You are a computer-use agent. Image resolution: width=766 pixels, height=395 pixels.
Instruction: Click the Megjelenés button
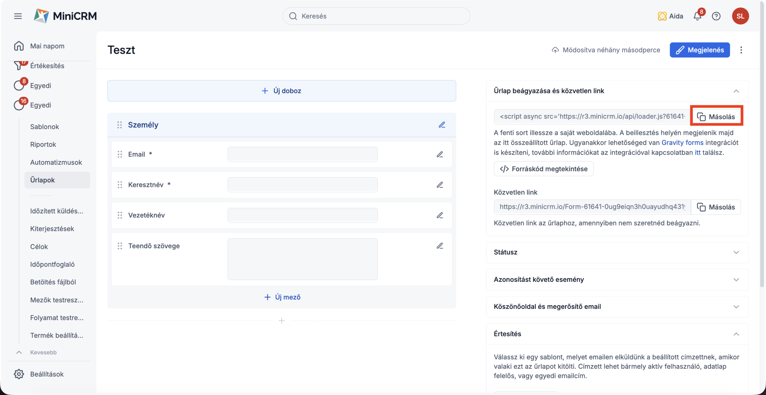coord(700,50)
